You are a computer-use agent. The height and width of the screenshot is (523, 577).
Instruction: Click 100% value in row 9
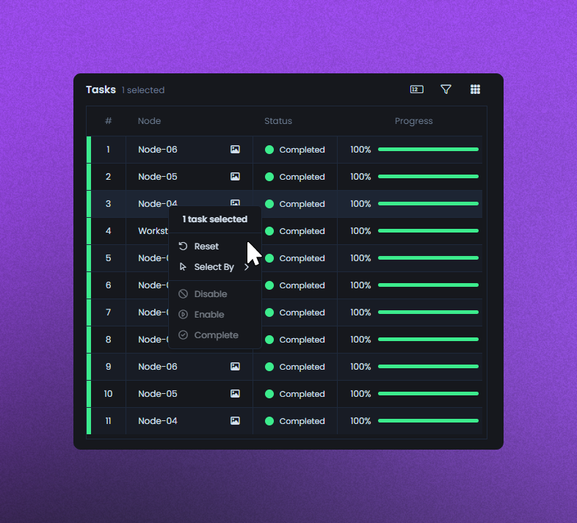pyautogui.click(x=360, y=367)
